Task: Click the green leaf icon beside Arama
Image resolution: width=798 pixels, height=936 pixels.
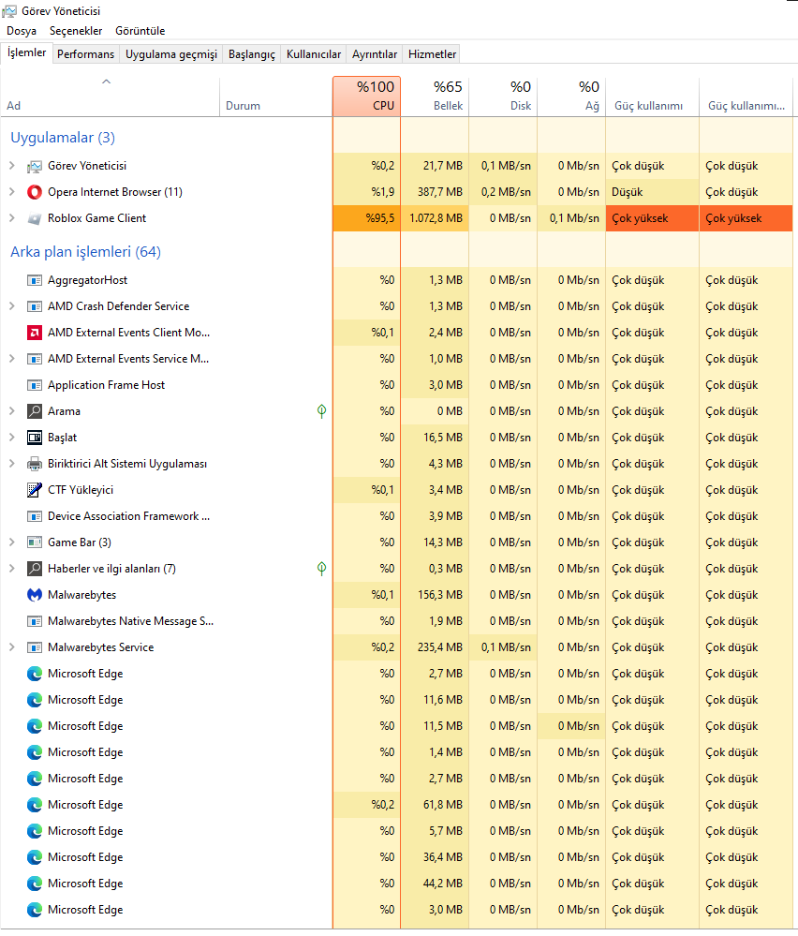Action: [322, 411]
